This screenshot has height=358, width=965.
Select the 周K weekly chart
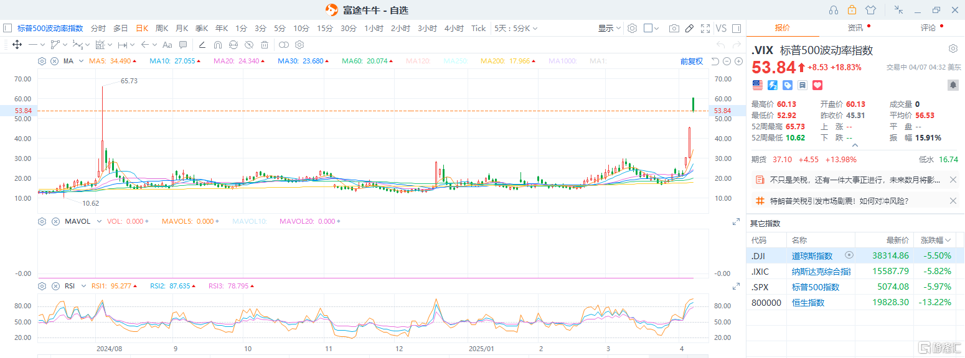(x=162, y=28)
